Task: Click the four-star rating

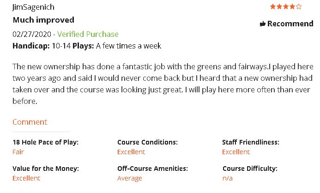Action: pos(286,6)
